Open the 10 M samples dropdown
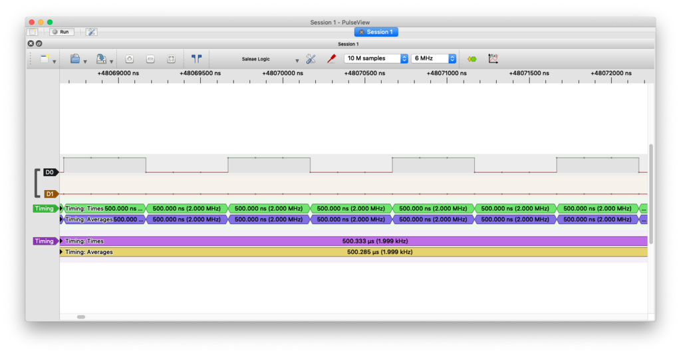681x355 pixels. [x=376, y=59]
